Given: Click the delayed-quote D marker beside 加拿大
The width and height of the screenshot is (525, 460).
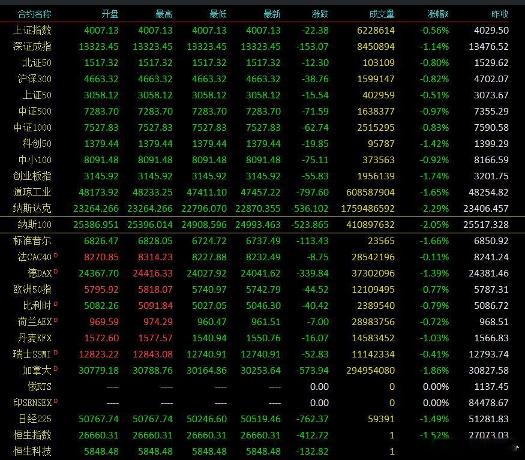Looking at the screenshot, I should tap(56, 369).
